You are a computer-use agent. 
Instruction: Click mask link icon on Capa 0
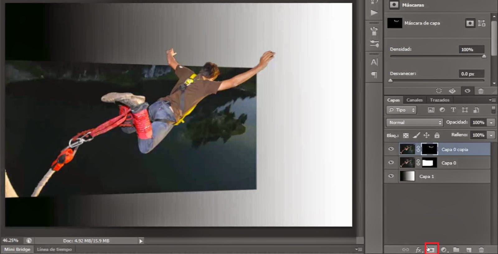[x=418, y=163]
